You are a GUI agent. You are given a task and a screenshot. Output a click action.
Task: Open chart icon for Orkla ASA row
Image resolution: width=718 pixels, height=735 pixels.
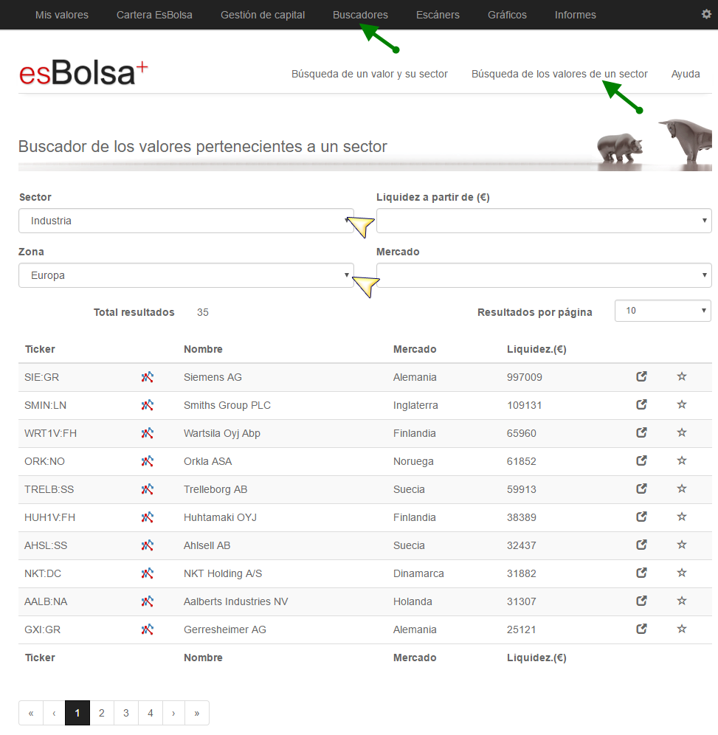coord(147,461)
